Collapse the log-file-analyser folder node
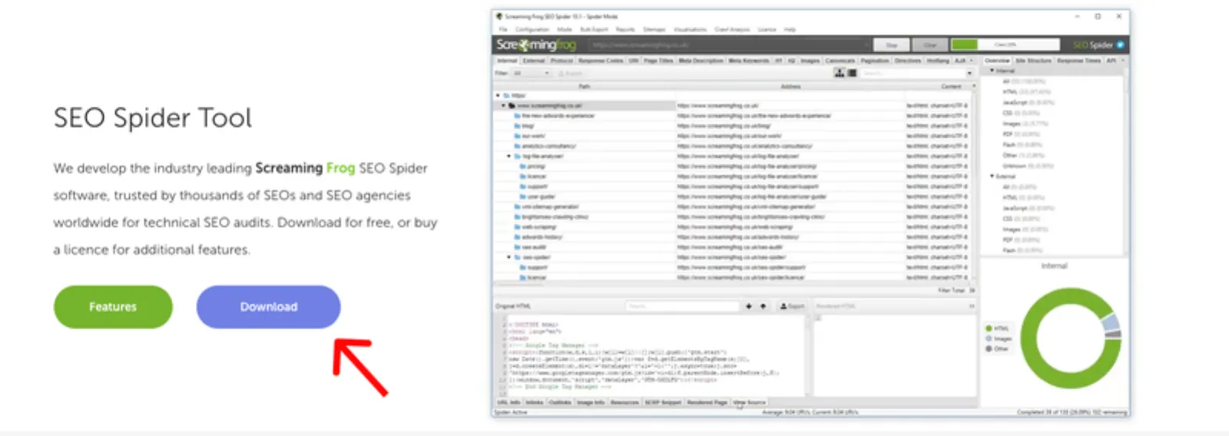1229x436 pixels. pos(509,156)
